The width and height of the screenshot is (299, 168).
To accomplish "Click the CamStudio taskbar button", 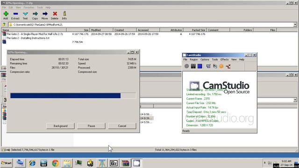I will (137, 163).
